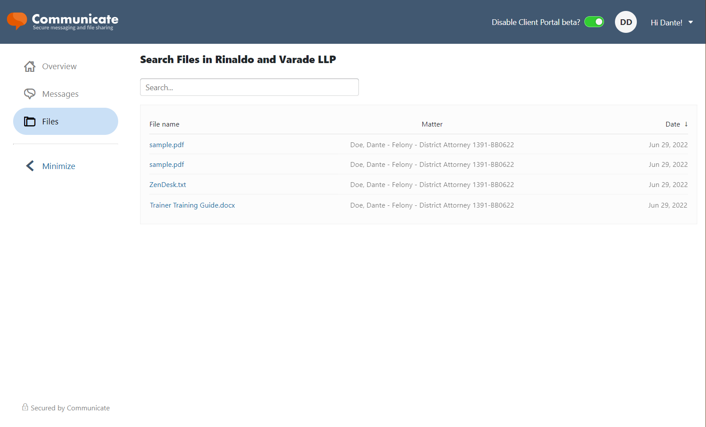Sort by the Date column header
The width and height of the screenshot is (706, 427).
(x=673, y=124)
